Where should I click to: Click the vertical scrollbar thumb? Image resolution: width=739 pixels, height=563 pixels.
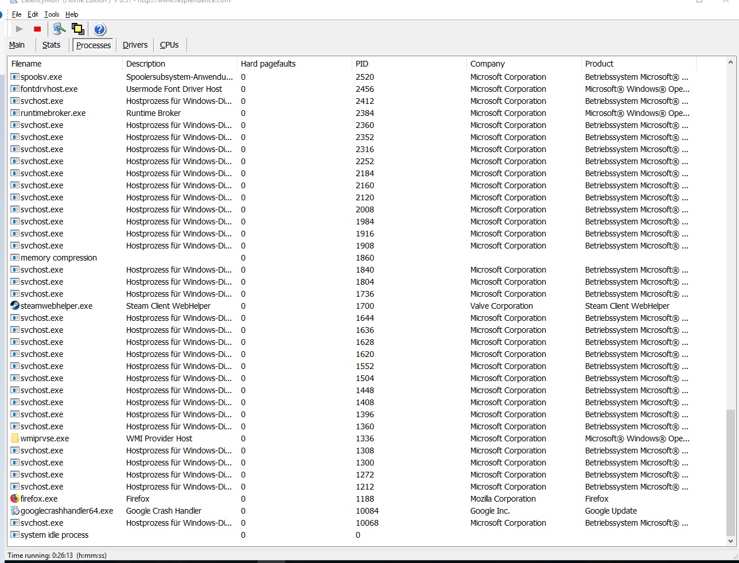[730, 472]
